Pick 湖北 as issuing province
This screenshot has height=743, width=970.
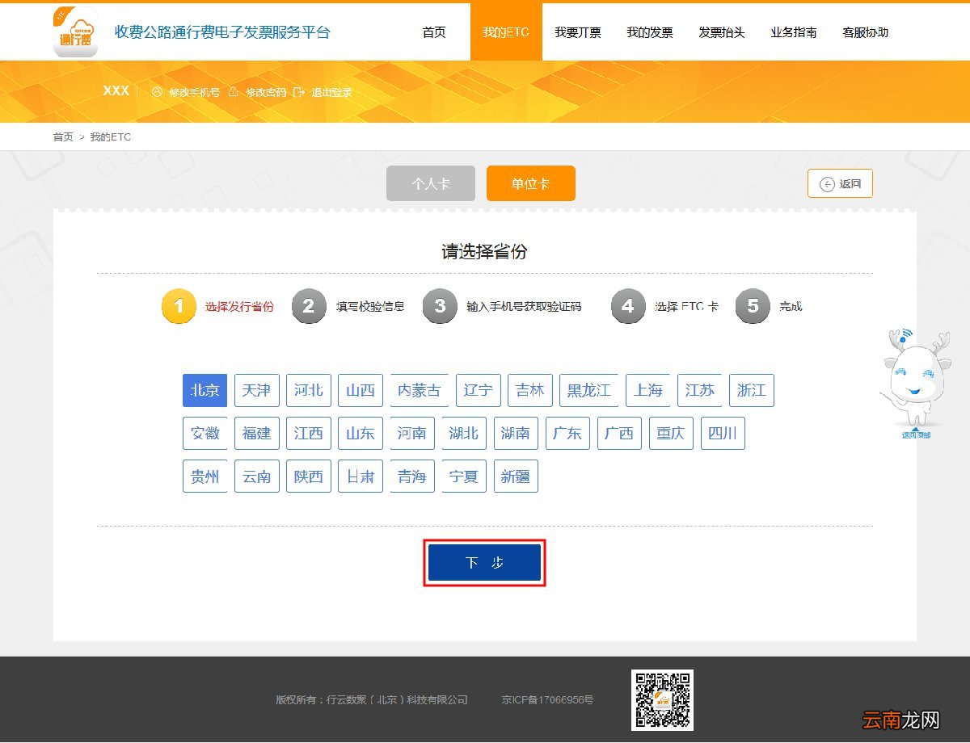point(463,433)
